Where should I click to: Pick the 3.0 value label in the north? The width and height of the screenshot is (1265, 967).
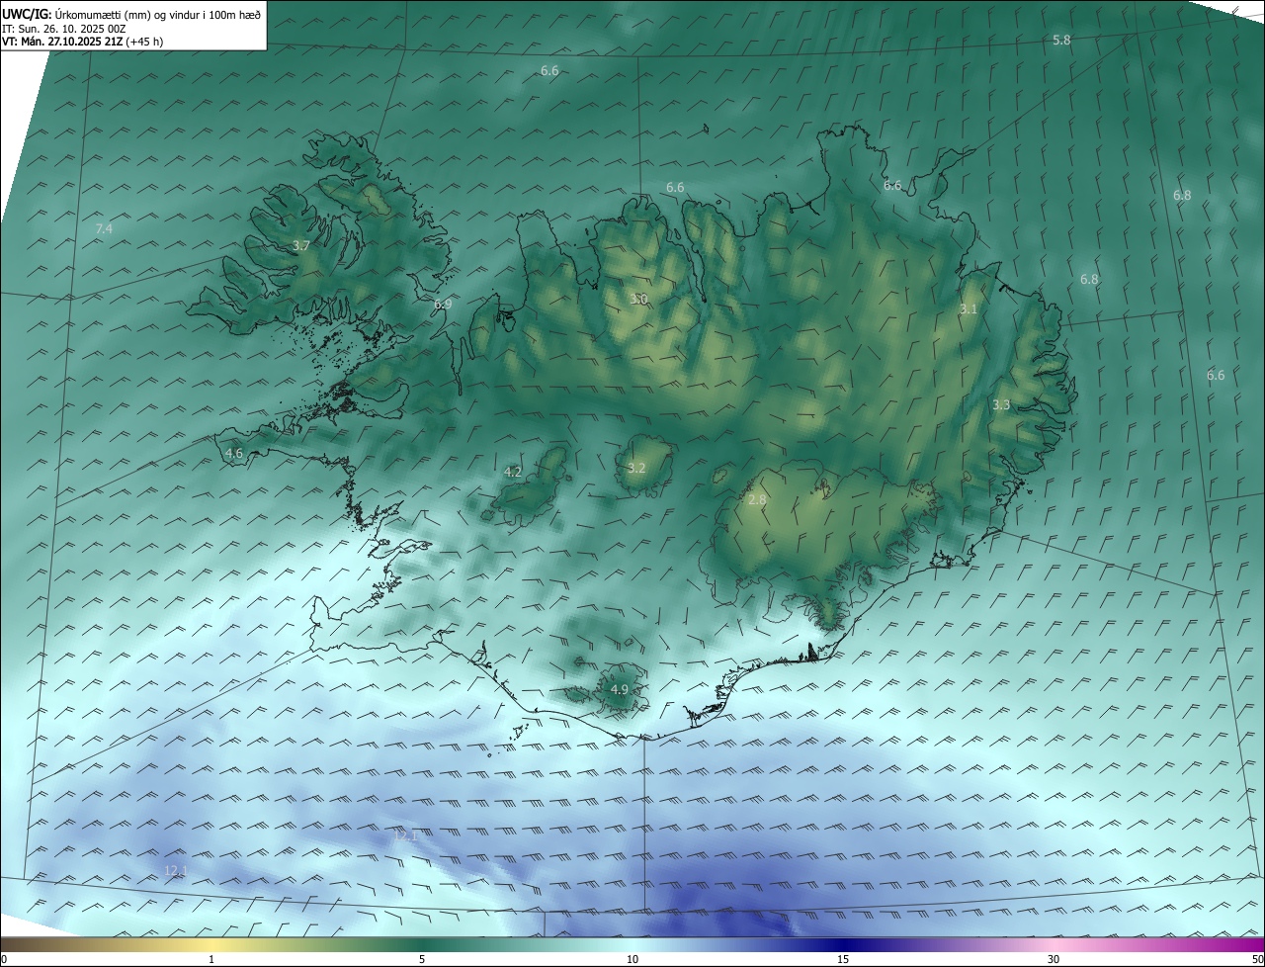point(639,299)
